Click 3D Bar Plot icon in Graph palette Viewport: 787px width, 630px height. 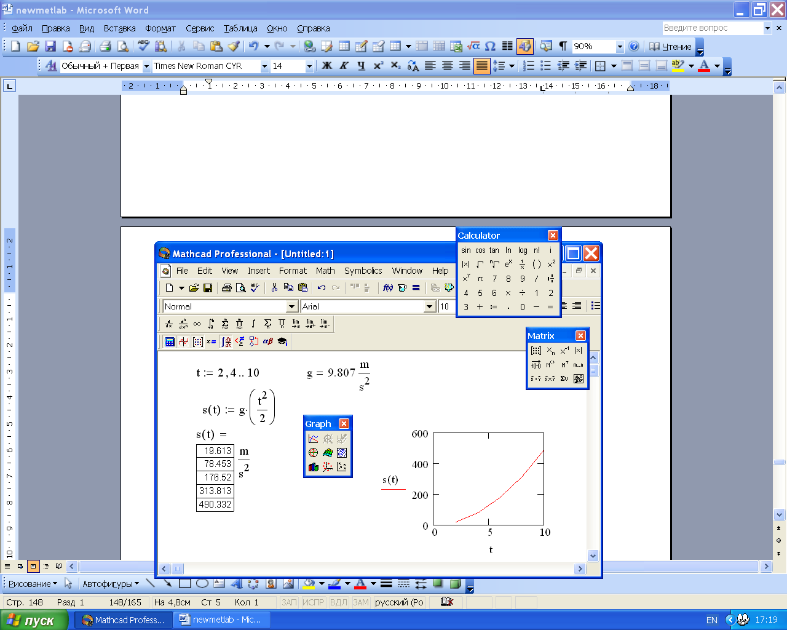314,467
